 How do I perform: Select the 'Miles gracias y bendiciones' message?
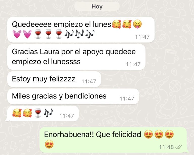[x=73, y=96]
